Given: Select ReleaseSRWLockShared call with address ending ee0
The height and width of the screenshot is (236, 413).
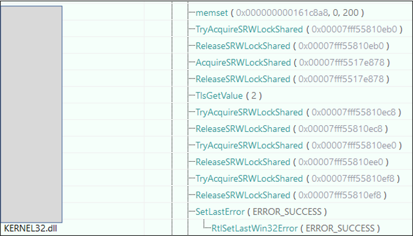Looking at the screenshot, I should coord(292,162).
